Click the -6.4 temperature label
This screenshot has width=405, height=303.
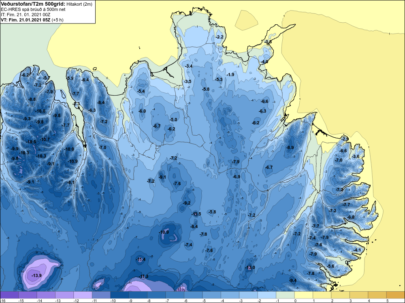coord(85,80)
